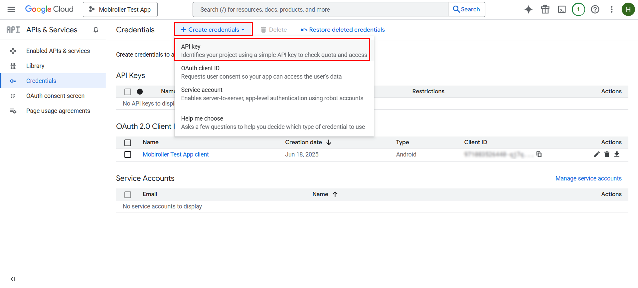Select Credentials in the sidebar
The image size is (638, 288).
pos(53,81)
